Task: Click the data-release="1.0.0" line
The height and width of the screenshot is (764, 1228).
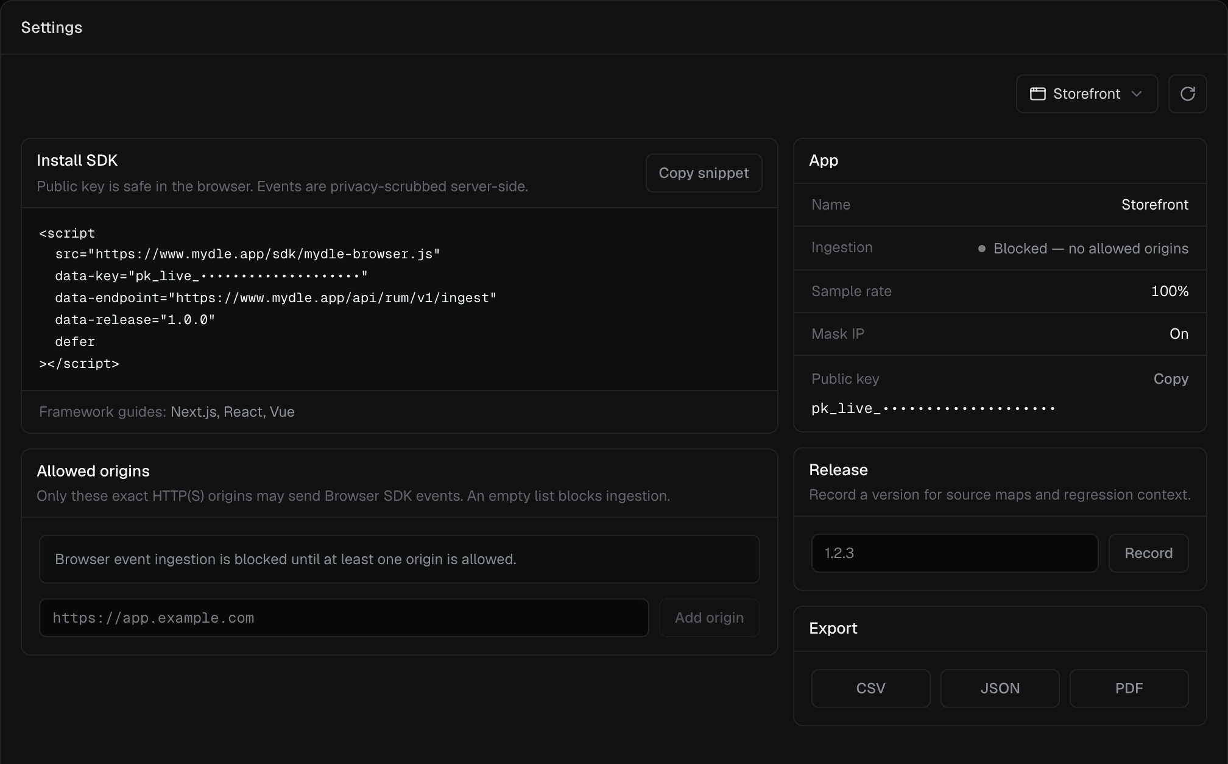Action: [x=135, y=320]
